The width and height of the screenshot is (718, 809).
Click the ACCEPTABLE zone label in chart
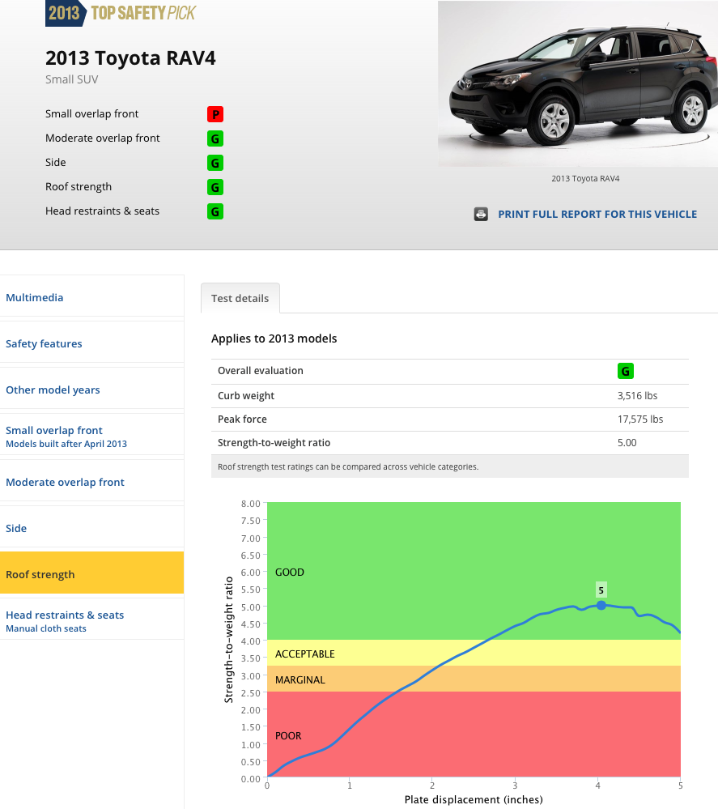(x=305, y=654)
